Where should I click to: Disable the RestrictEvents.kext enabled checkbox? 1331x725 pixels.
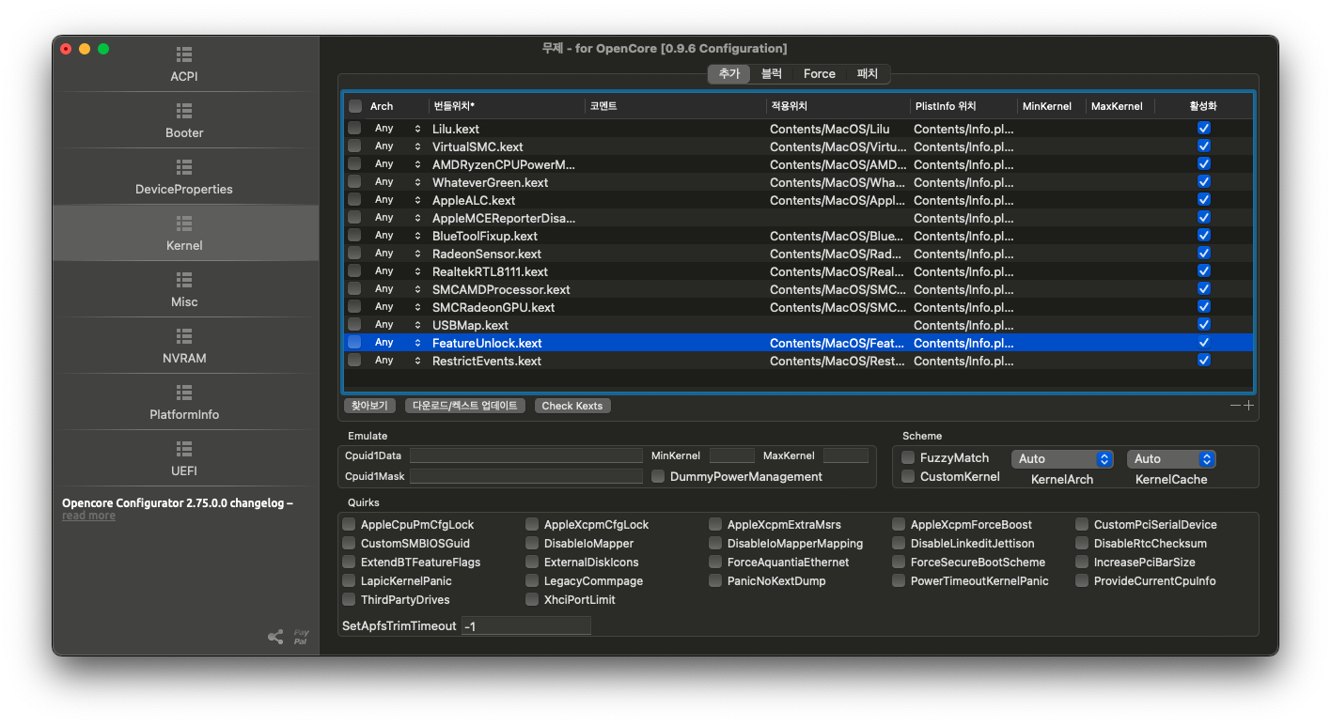1204,361
